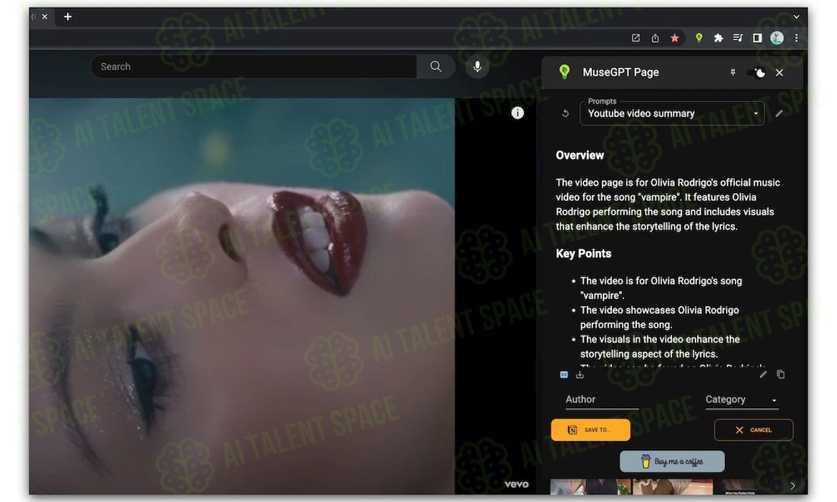Screen dimensions: 837x502
Task: Pin the MuseGPT panel
Action: click(x=733, y=73)
